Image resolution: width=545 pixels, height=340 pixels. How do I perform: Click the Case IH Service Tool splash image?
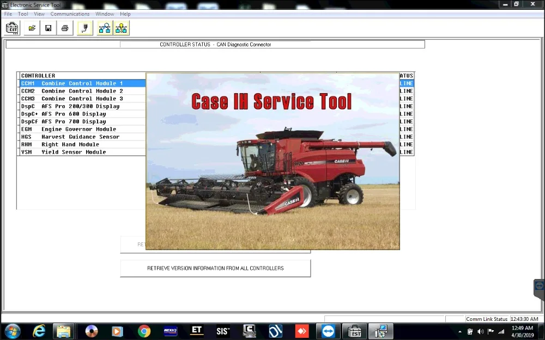point(273,161)
